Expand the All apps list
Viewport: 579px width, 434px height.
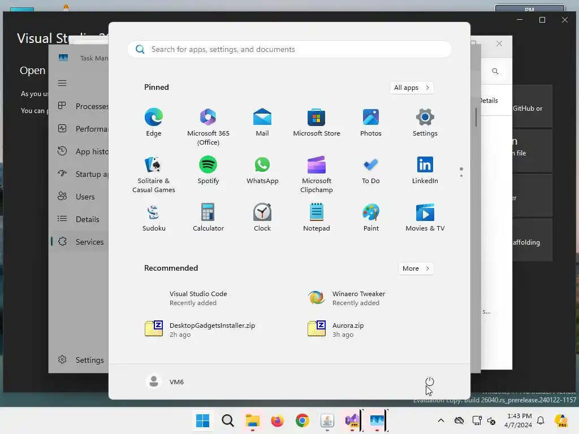[412, 88]
